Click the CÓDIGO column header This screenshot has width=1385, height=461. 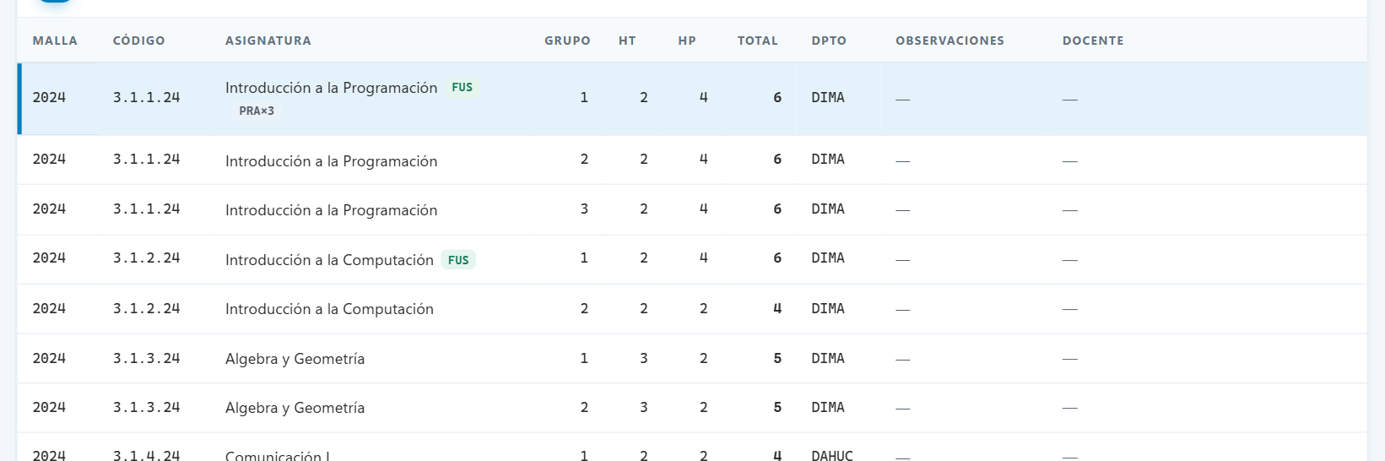pos(139,41)
